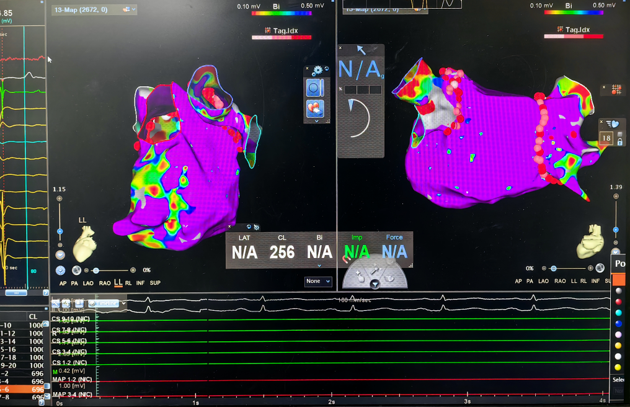Image resolution: width=630 pixels, height=407 pixels.
Task: Select the highlighted orange row with CL 696
Action: (x=22, y=389)
